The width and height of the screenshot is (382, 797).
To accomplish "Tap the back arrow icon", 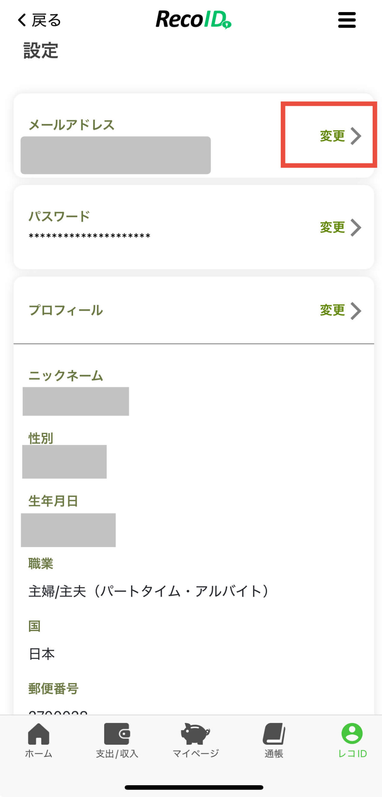I will point(22,20).
